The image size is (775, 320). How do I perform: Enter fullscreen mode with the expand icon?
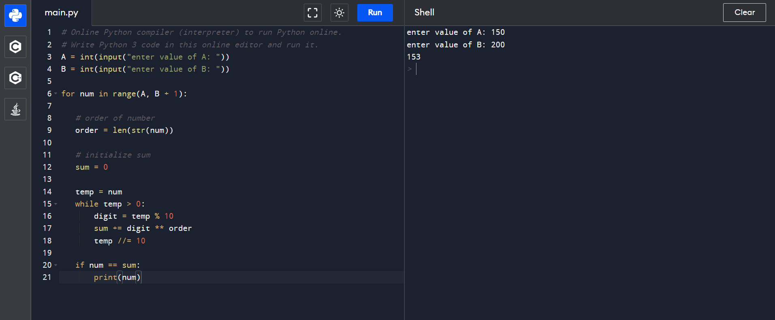(312, 13)
